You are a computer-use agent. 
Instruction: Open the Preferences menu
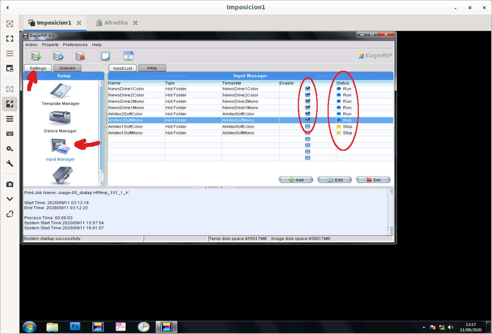coord(75,45)
